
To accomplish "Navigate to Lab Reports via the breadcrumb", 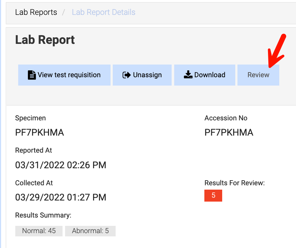I will click(x=36, y=12).
